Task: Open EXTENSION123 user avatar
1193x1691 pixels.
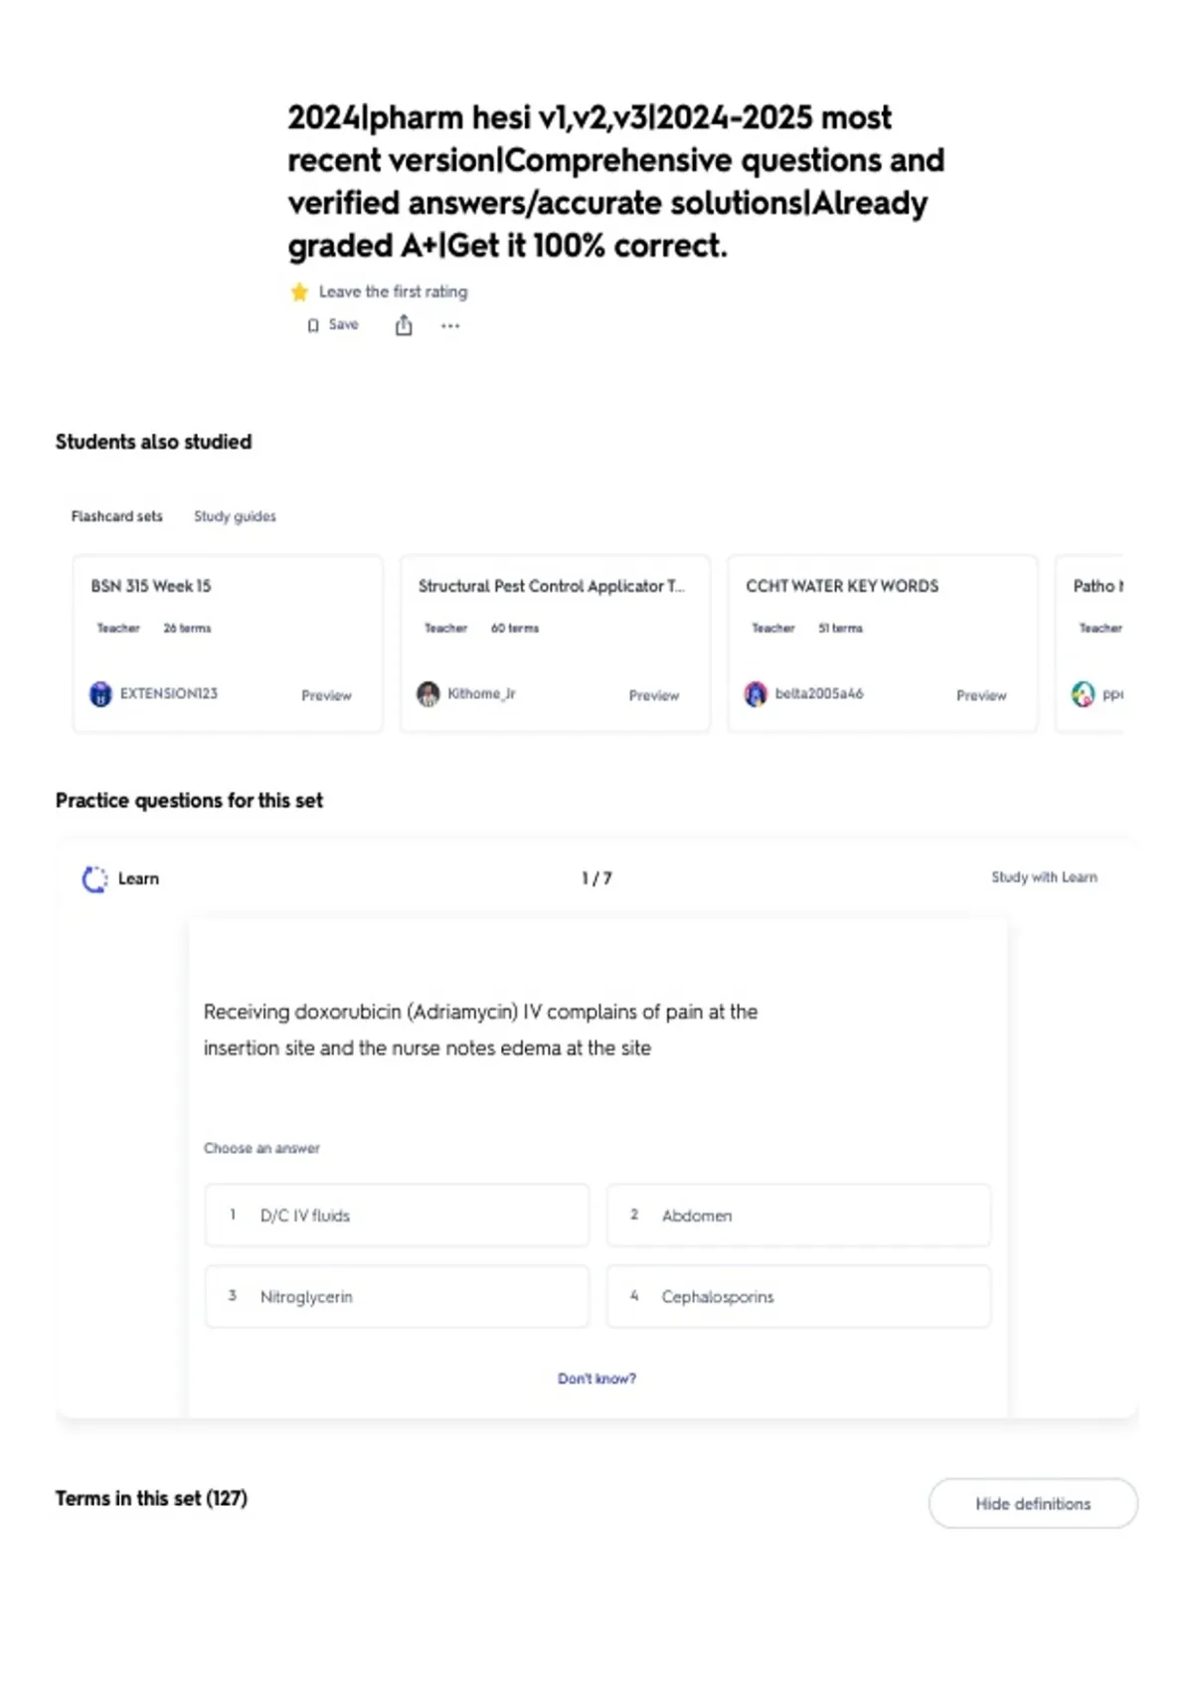Action: [100, 693]
